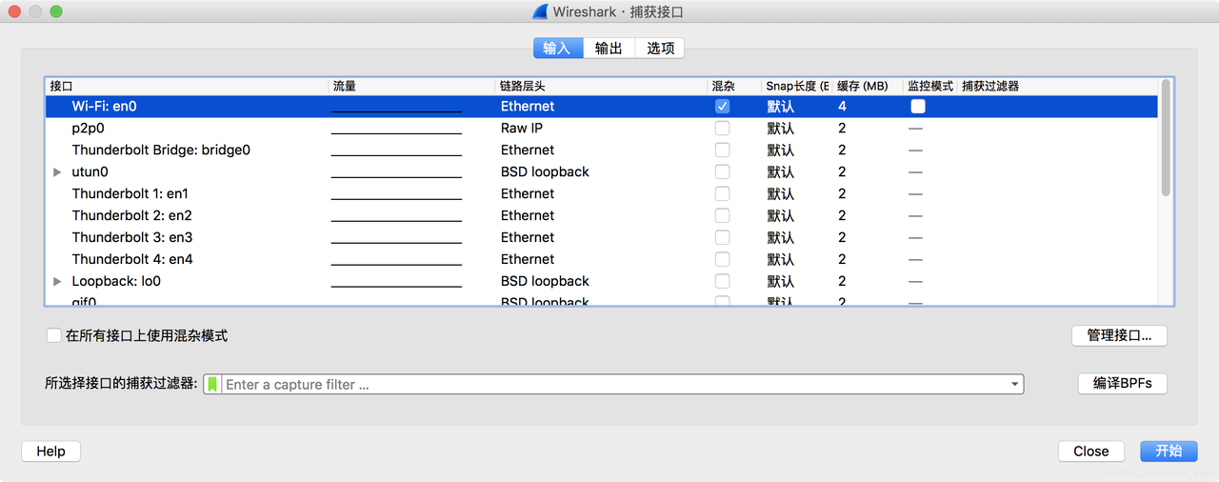
Task: Click the interface list vertical scrollbar
Action: [1166, 138]
